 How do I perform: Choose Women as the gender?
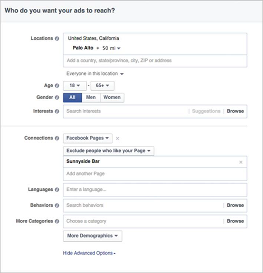coord(112,97)
